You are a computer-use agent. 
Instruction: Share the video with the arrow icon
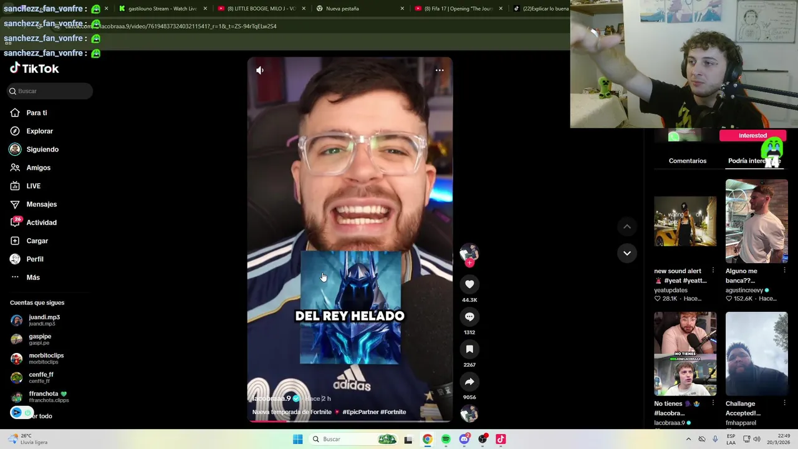pyautogui.click(x=469, y=382)
